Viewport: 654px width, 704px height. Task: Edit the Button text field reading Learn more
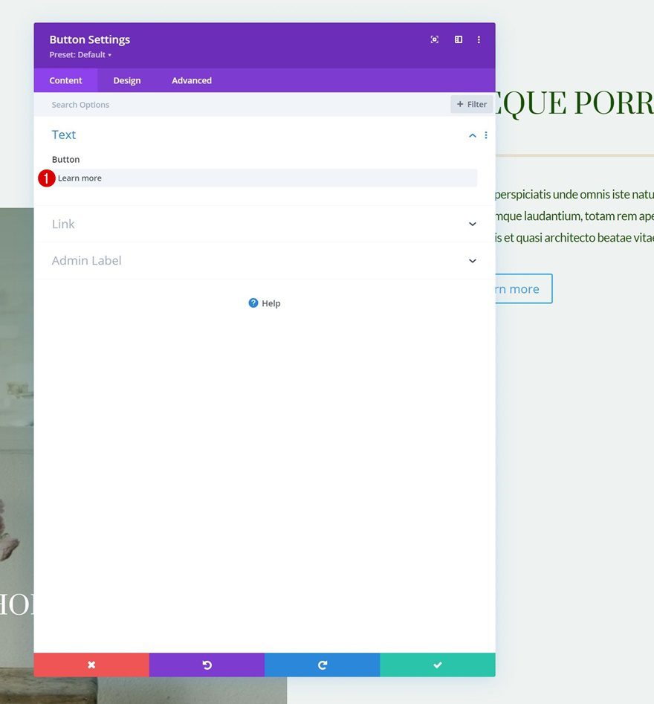pos(260,178)
